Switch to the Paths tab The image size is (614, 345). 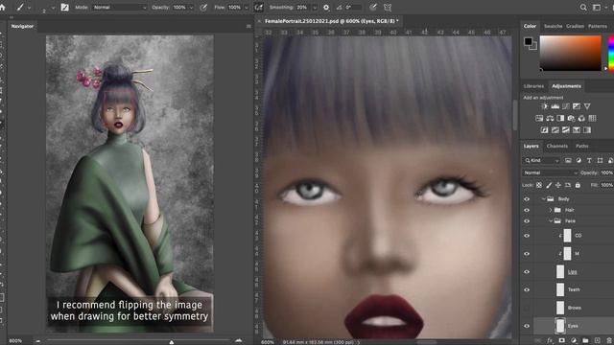point(582,146)
